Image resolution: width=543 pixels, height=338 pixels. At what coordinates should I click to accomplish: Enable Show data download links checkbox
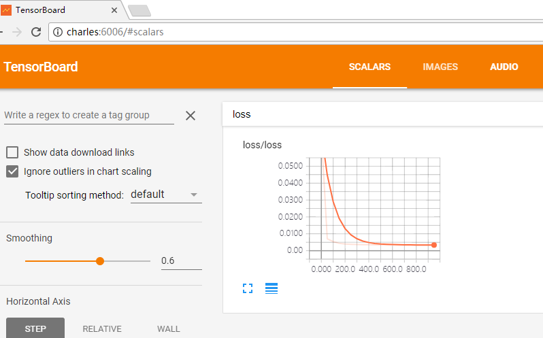12,152
